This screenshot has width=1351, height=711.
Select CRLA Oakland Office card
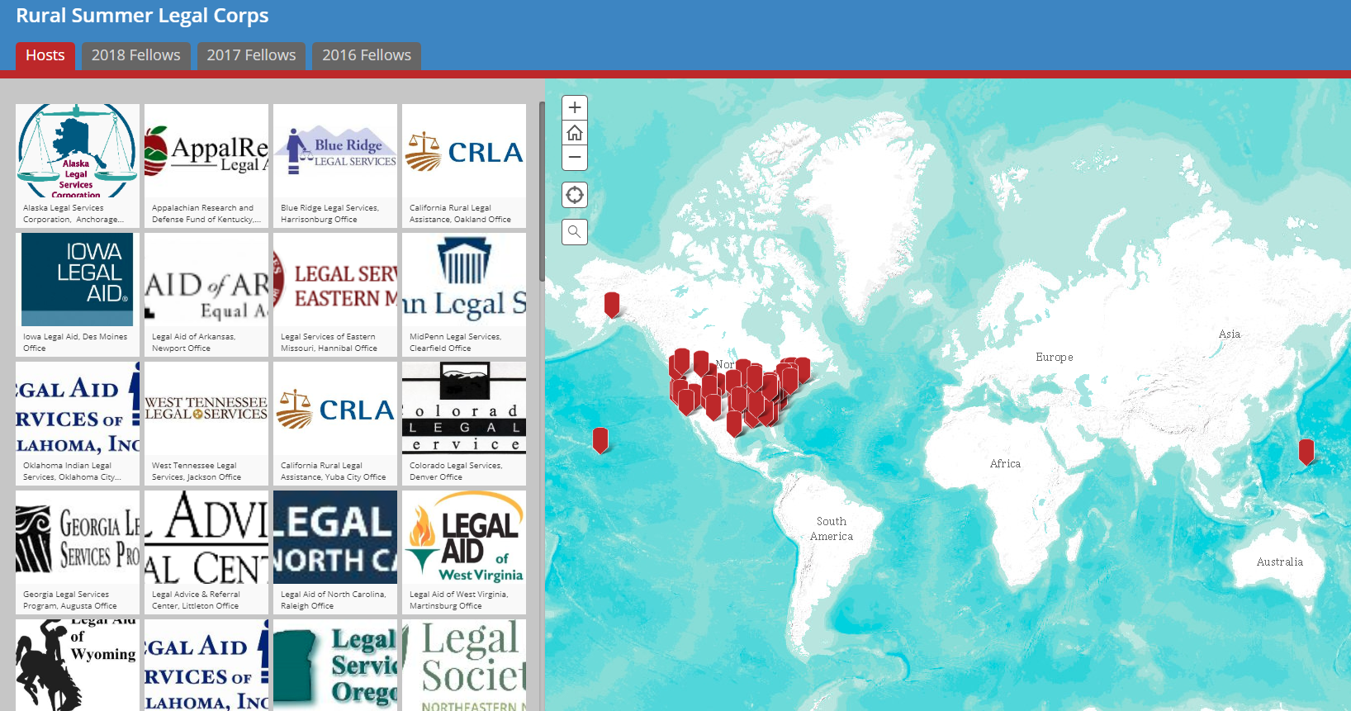(x=464, y=166)
